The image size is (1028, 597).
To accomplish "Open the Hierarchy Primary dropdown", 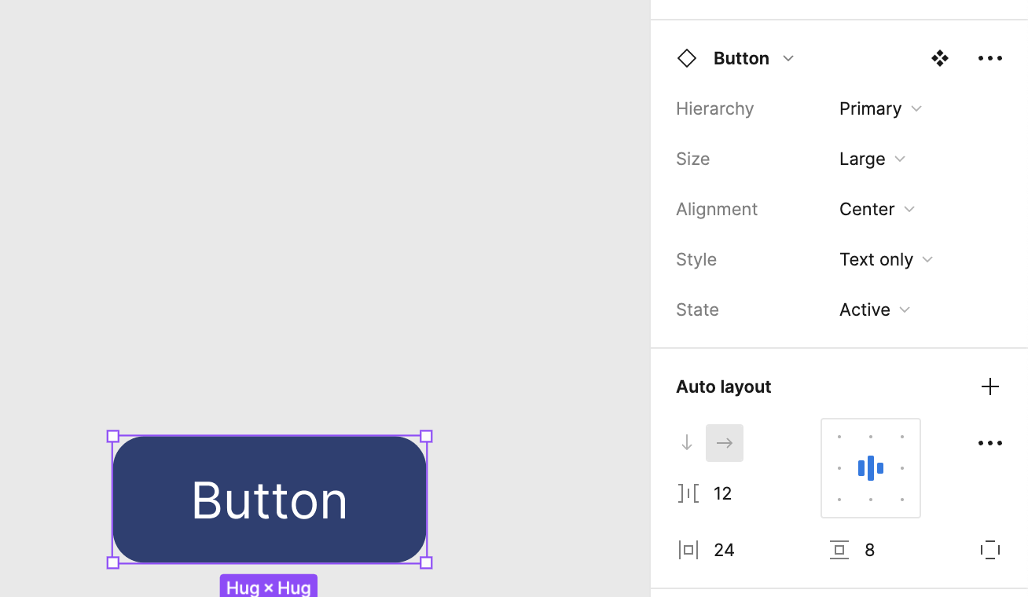I will 880,108.
